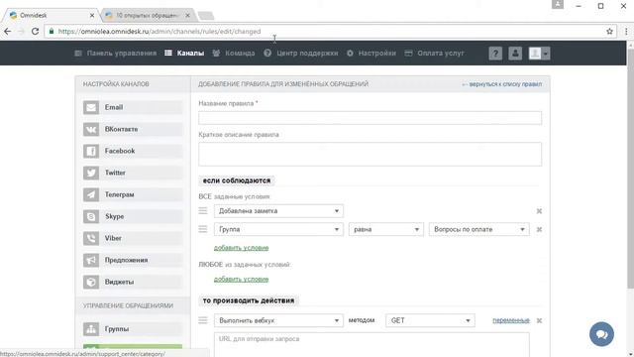This screenshot has height=357, width=634.
Task: Switch to the second browser tab
Action: (148, 16)
